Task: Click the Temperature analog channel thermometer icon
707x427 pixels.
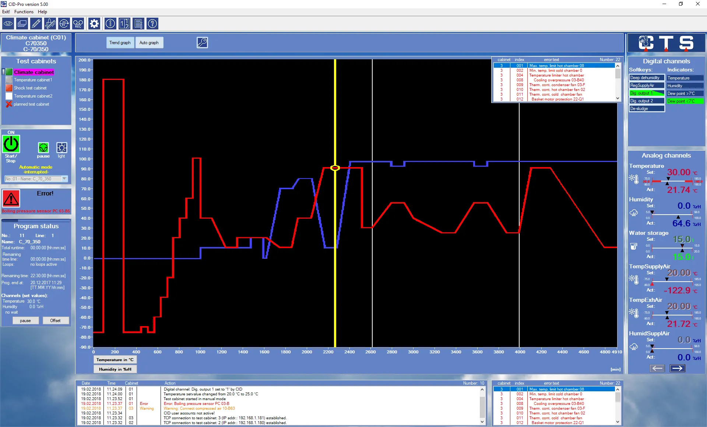Action: (634, 179)
